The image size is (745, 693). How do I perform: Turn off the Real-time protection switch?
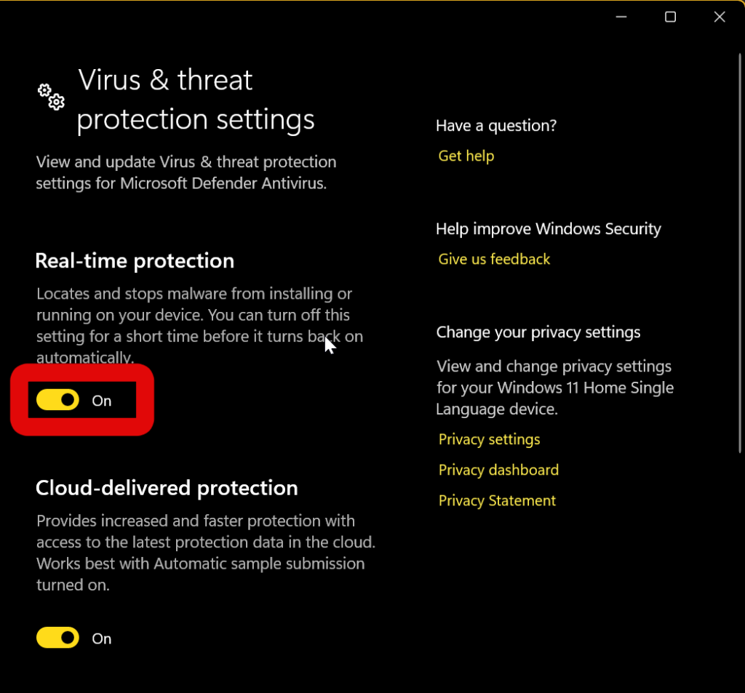(58, 400)
